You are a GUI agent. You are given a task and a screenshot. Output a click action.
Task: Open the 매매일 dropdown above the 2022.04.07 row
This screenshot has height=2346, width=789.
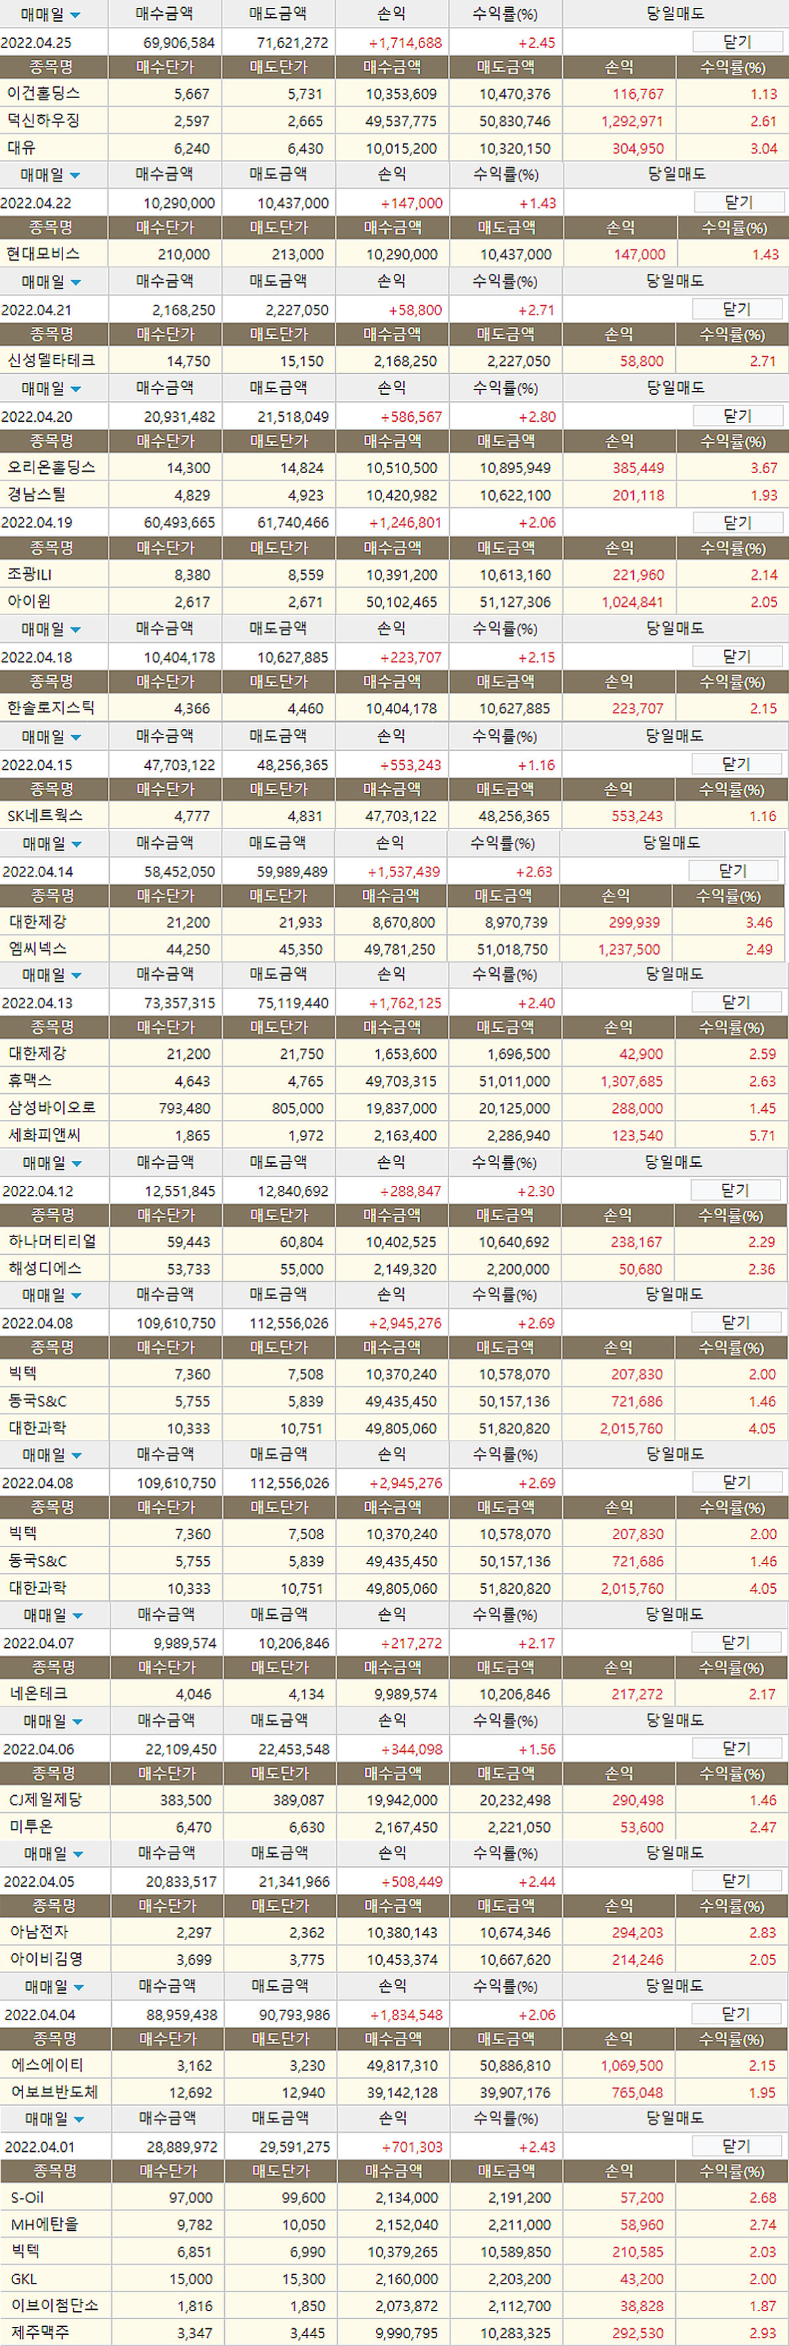click(x=76, y=1616)
